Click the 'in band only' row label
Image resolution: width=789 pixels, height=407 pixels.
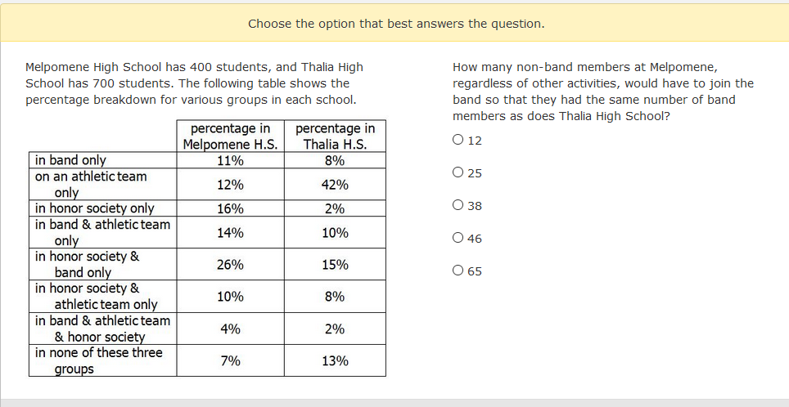pyautogui.click(x=70, y=160)
